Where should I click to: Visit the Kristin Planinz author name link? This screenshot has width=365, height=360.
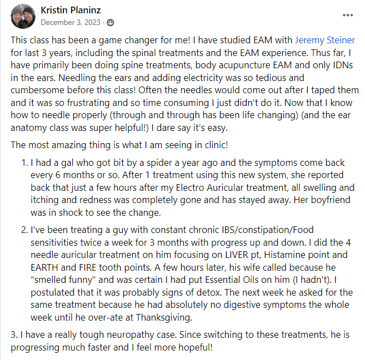tap(71, 10)
